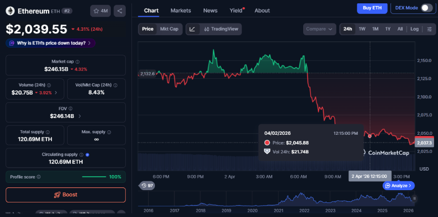The height and width of the screenshot is (217, 438).
Task: Click Total supply info icon
Action: [x=48, y=132]
